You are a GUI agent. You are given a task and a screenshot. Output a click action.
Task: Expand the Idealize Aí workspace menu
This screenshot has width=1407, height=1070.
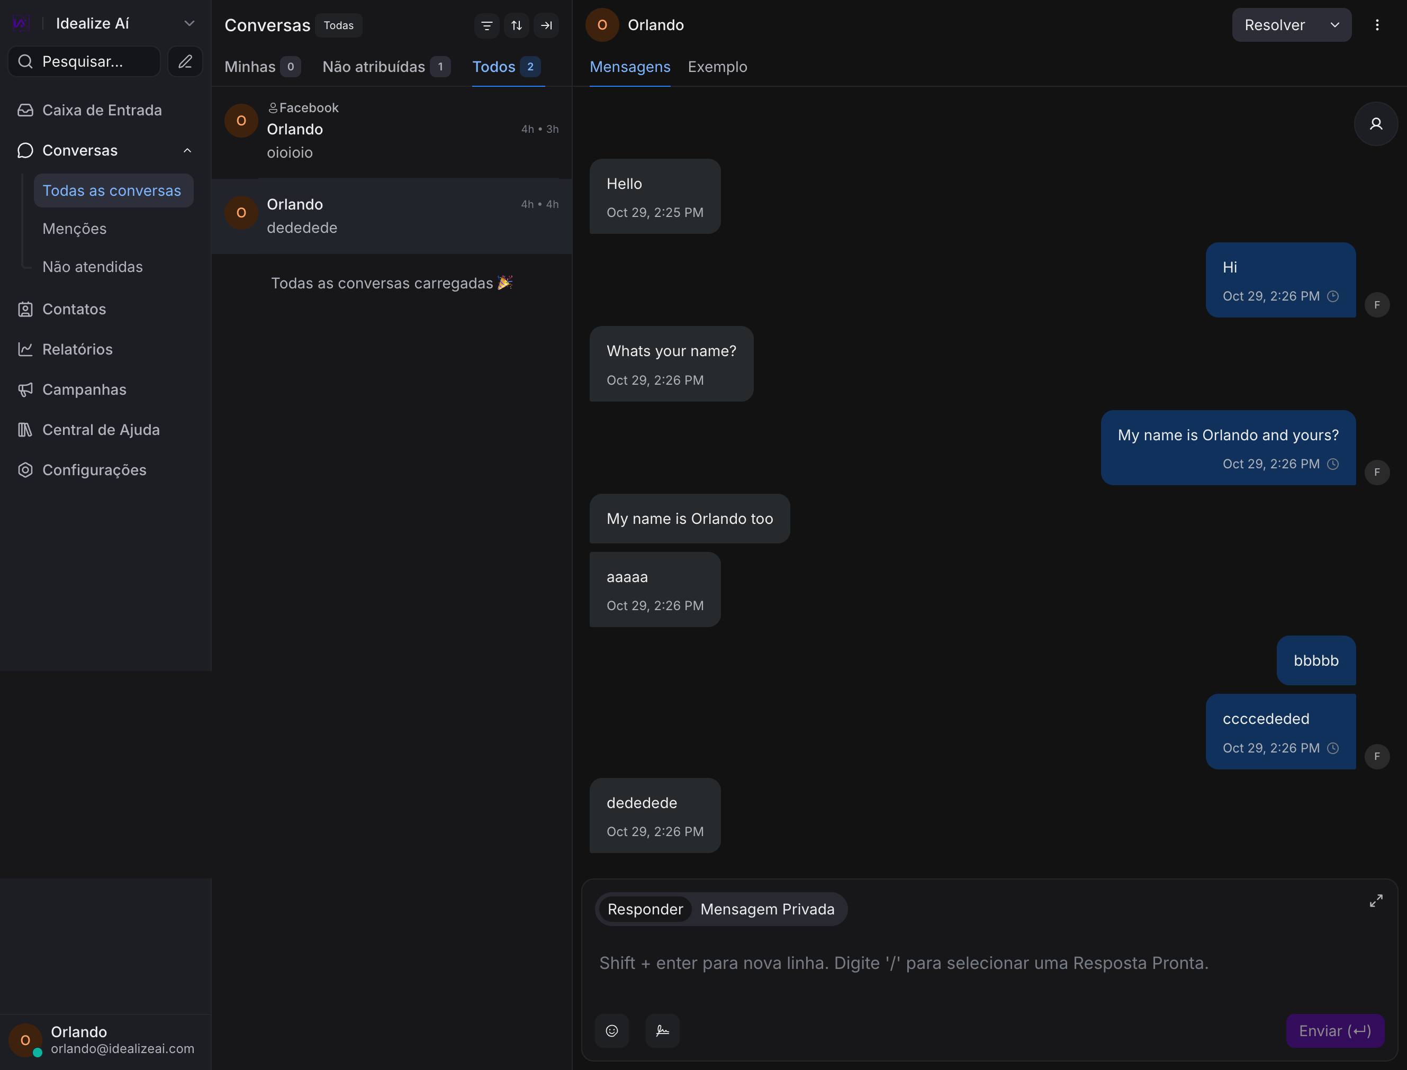pos(189,23)
